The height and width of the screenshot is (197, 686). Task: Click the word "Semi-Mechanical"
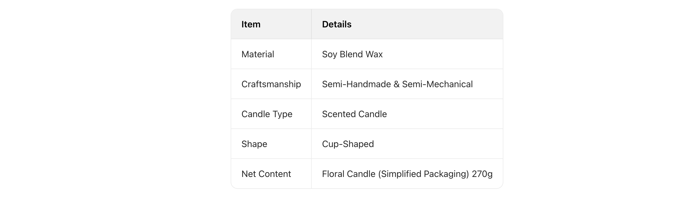(437, 84)
